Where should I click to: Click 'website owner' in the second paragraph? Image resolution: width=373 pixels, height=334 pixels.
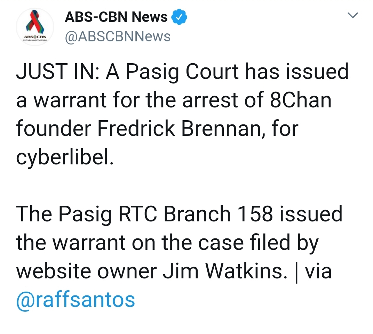point(87,271)
